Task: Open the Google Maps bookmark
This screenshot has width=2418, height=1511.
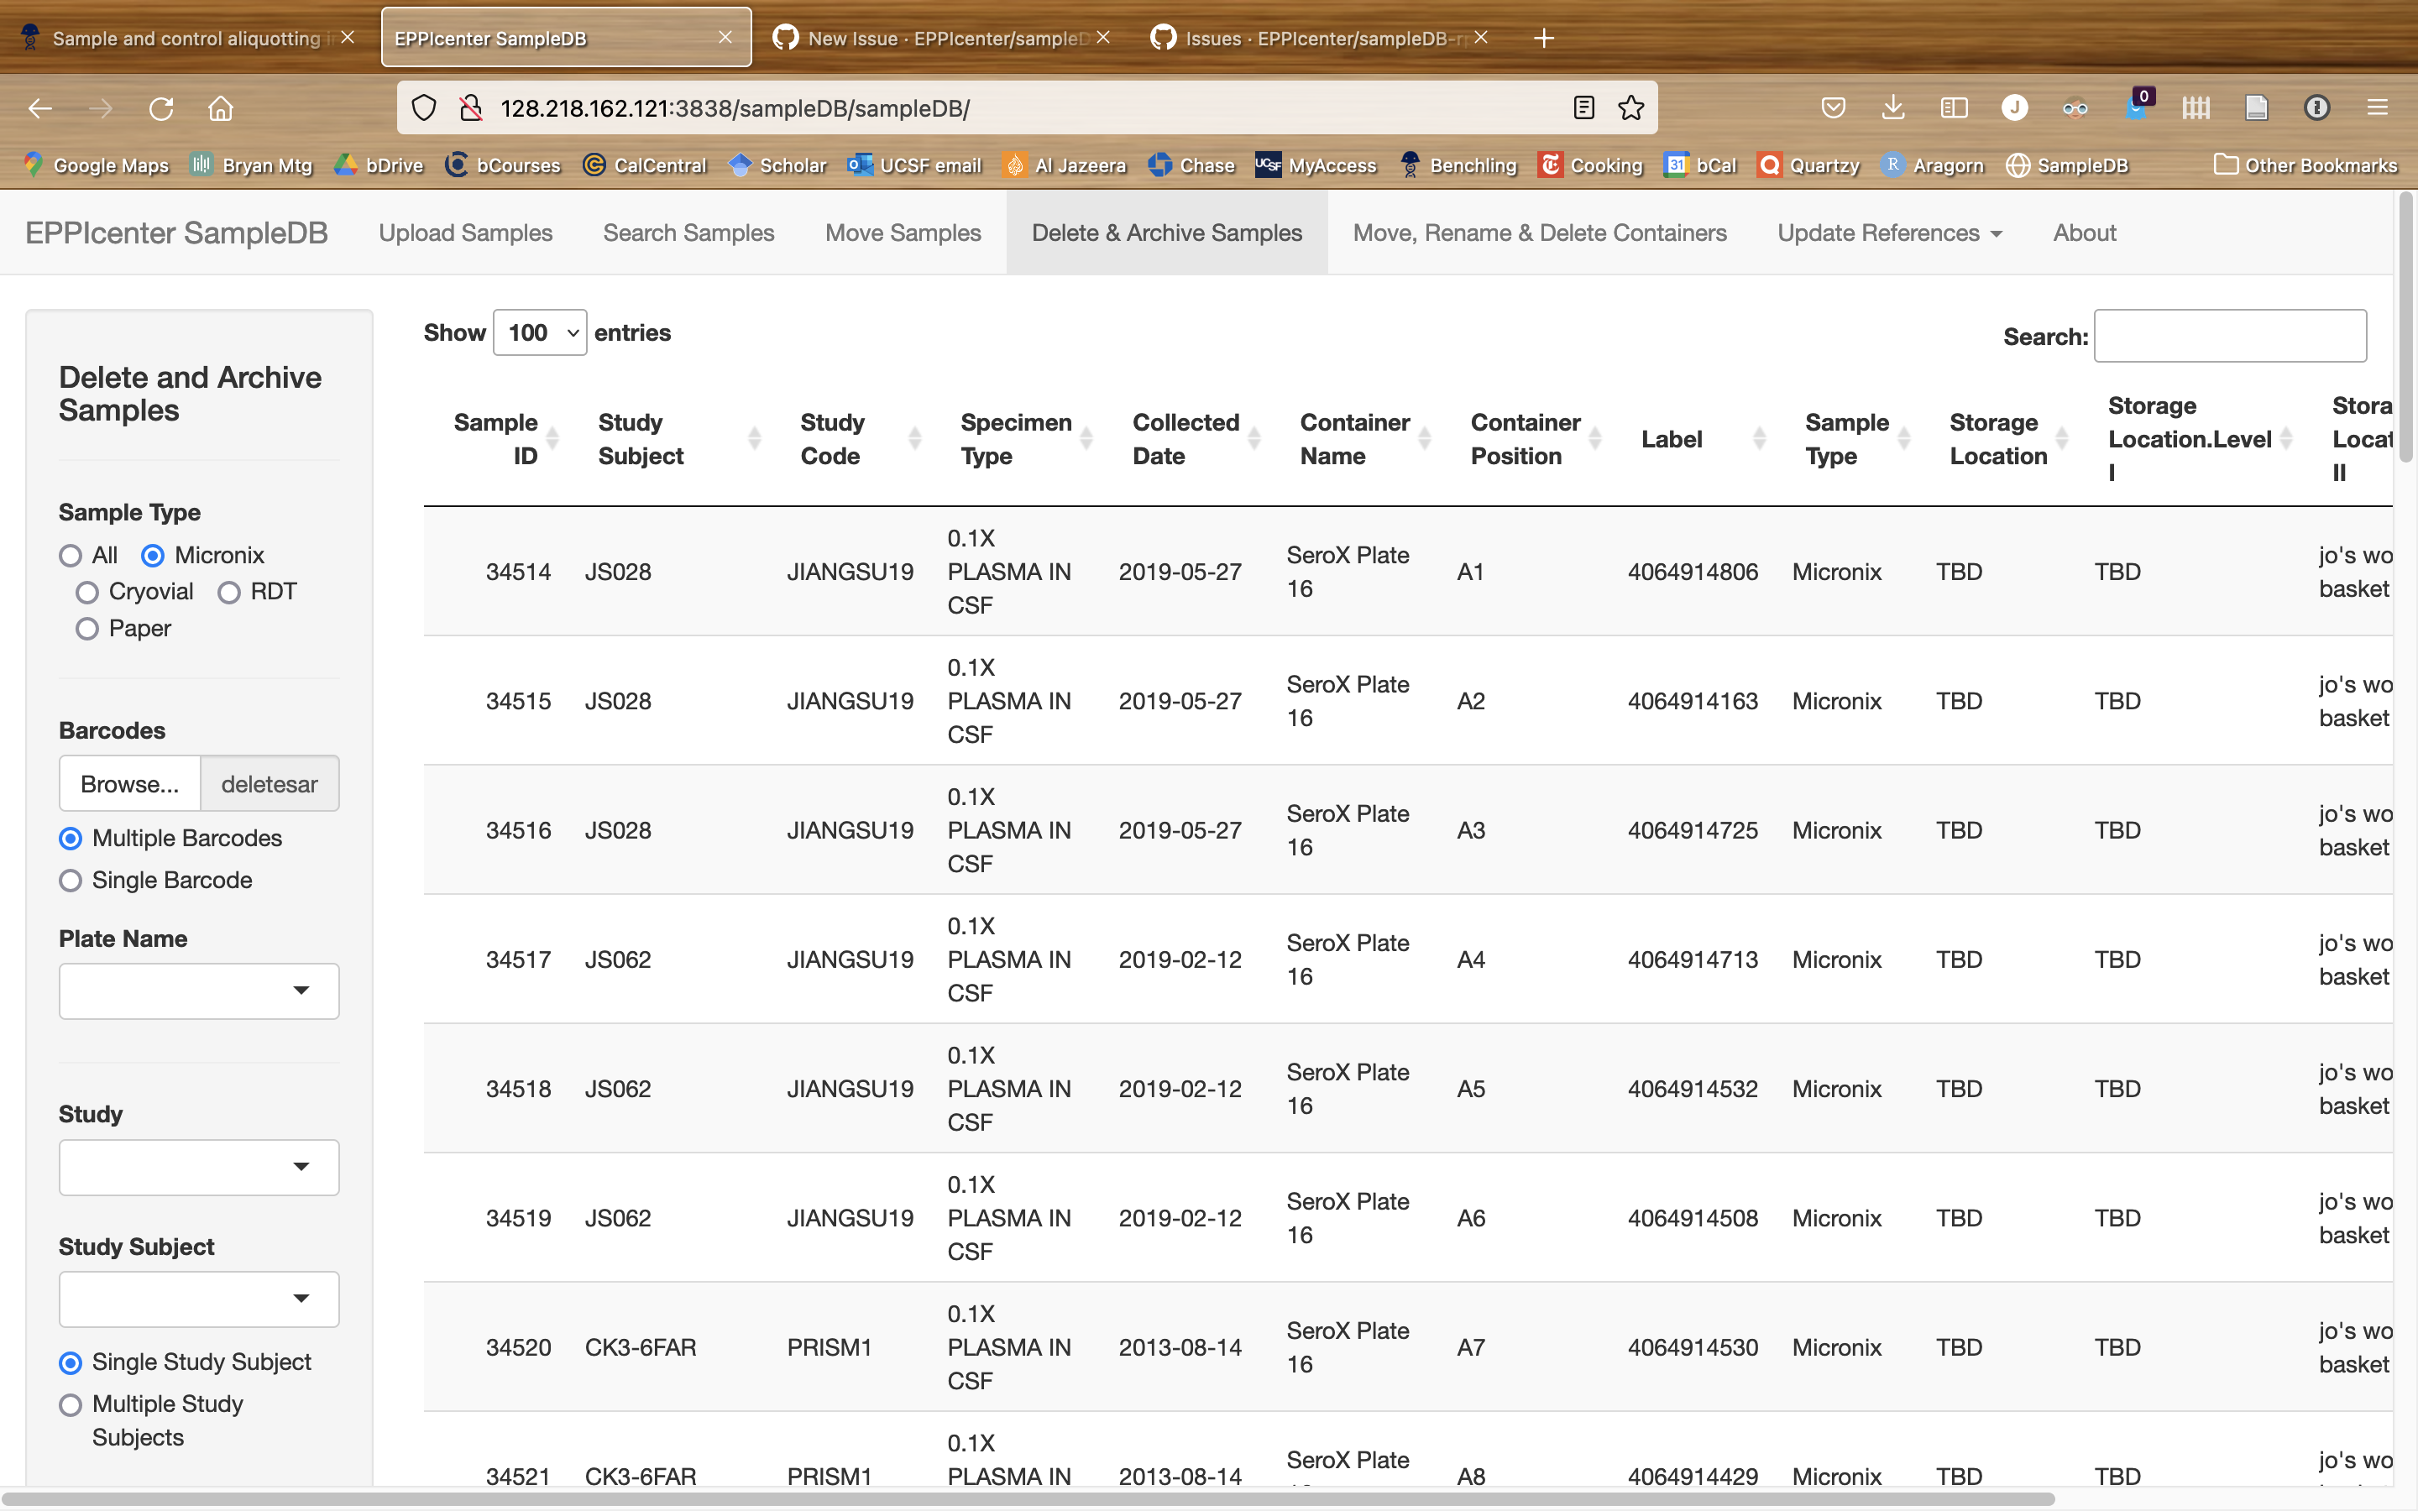Action: tap(110, 165)
